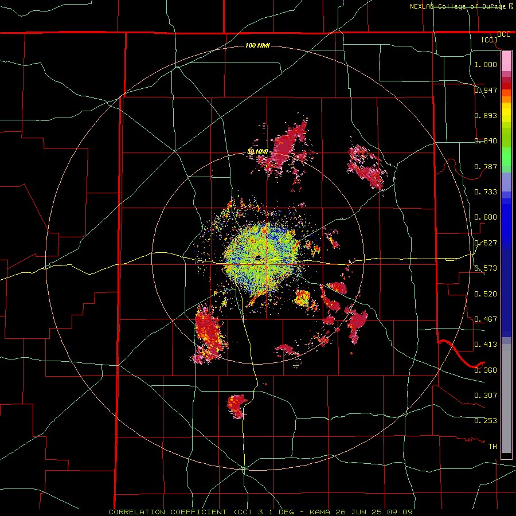This screenshot has width=516, height=516.
Task: Select the 0.573 scale value
Action: point(486,268)
